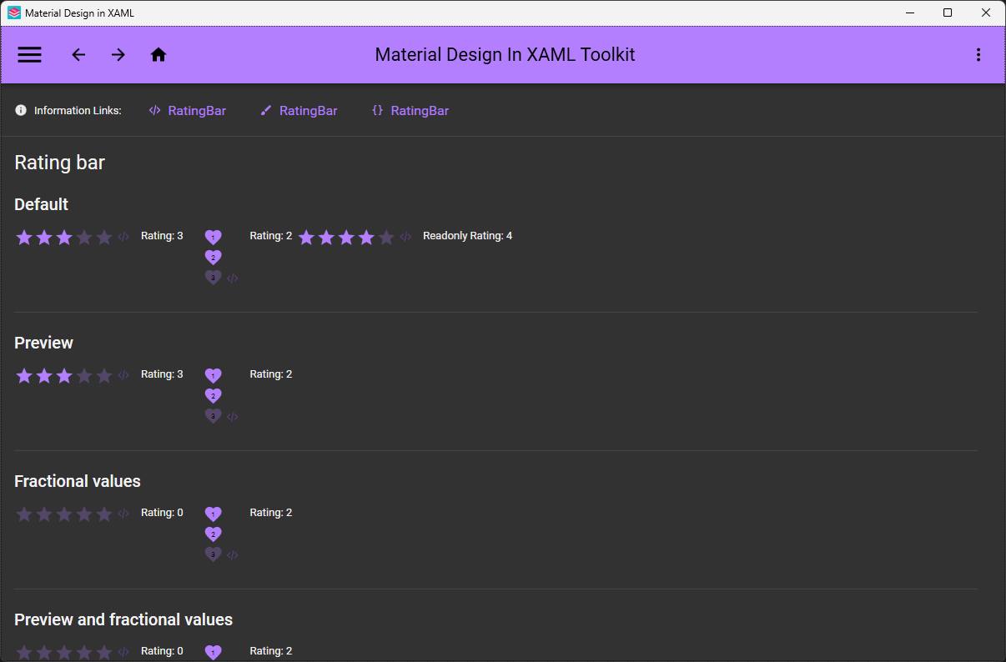Select heart 1 in the Preview section

[x=214, y=376]
